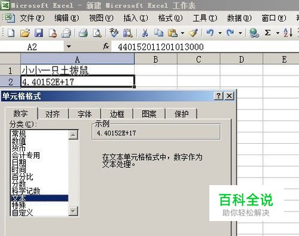The height and width of the screenshot is (236, 299).
Task: Undo the last action arrow icon
Action: click(x=210, y=33)
